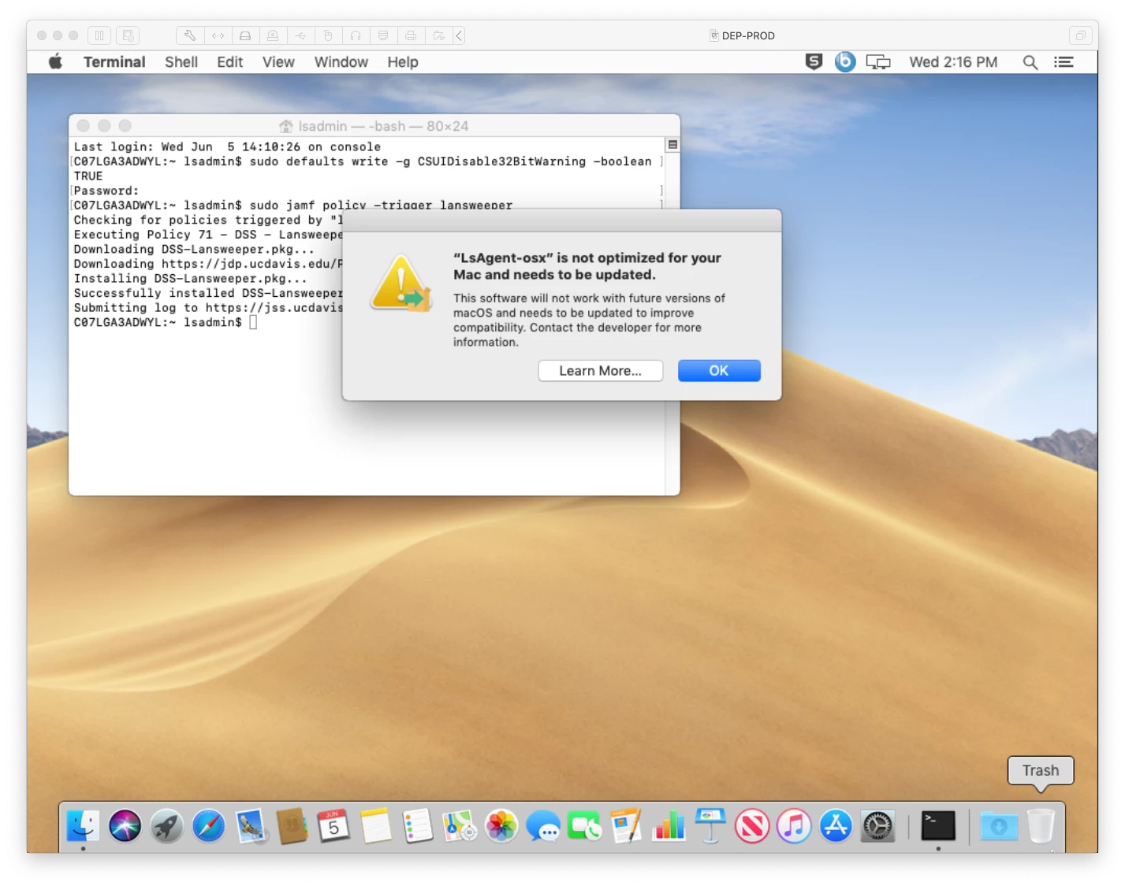Image resolution: width=1125 pixels, height=886 pixels.
Task: Open VM settings wrench icon
Action: point(189,35)
